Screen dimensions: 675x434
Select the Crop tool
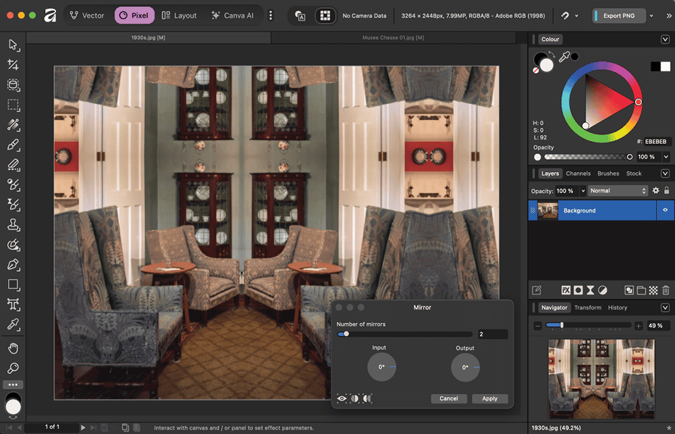[13, 65]
